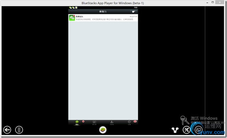This screenshot has height=138, width=227.
Task: Click the 7:03 clock in status bar
Action: tap(135, 7)
